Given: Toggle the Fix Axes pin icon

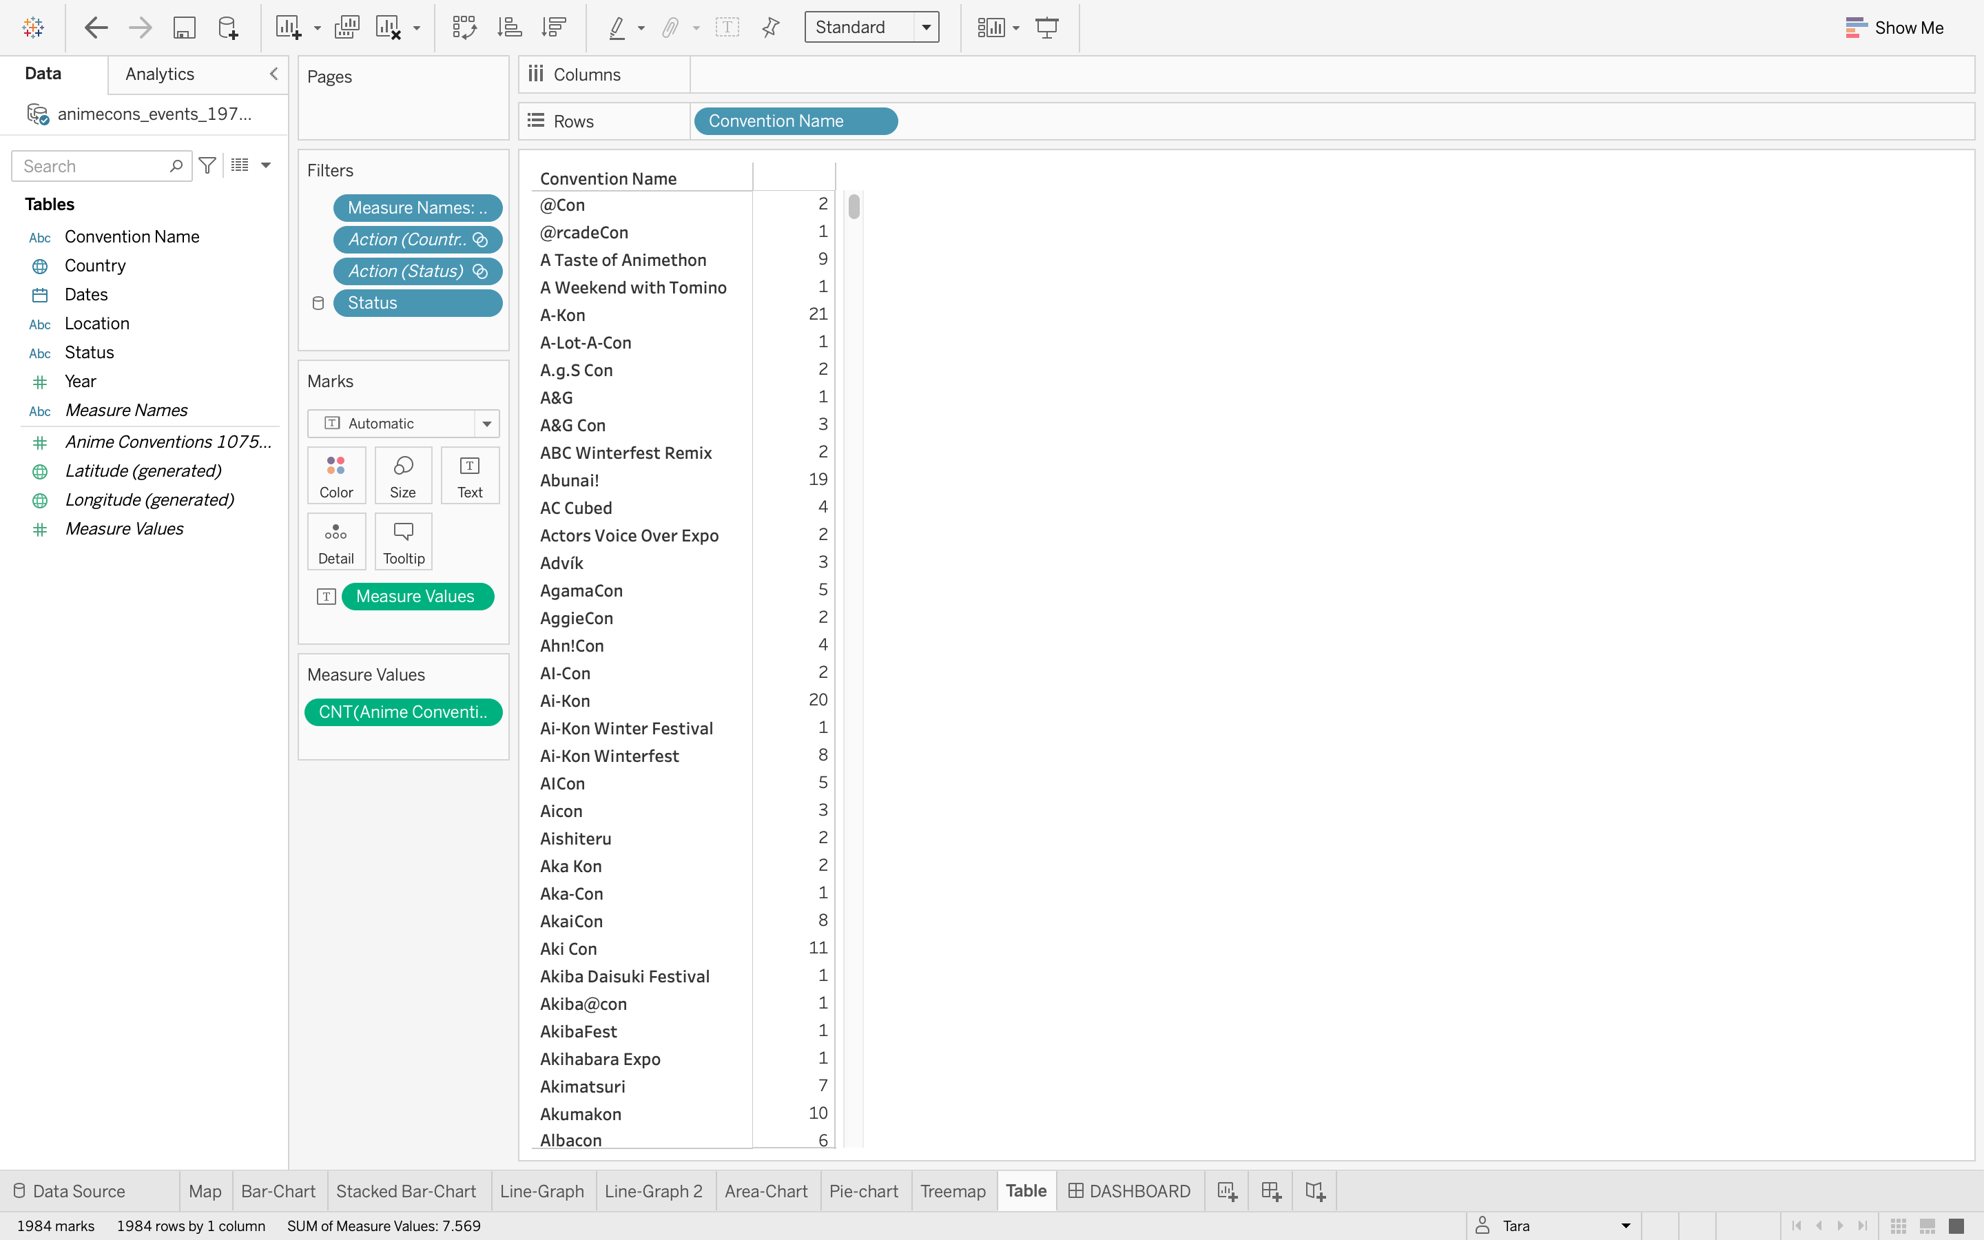Looking at the screenshot, I should tap(771, 27).
